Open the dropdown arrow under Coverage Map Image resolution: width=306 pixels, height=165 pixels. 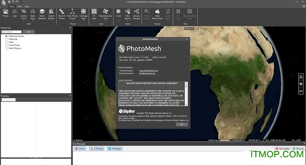83,20
